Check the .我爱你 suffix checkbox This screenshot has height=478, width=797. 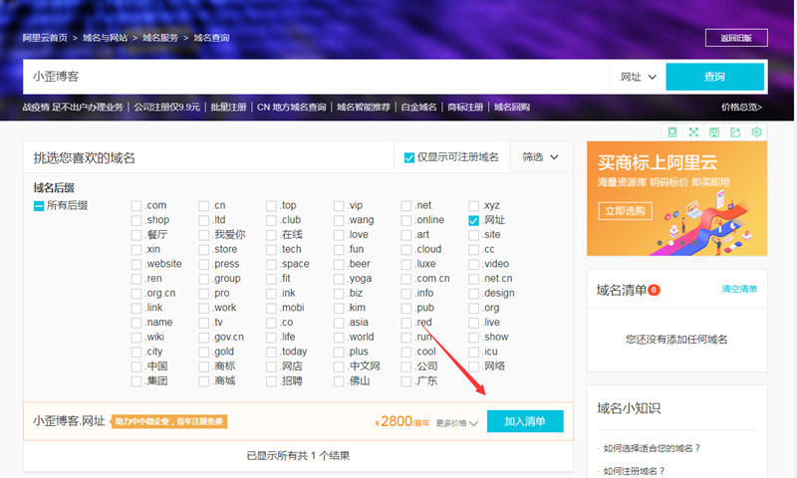click(204, 235)
